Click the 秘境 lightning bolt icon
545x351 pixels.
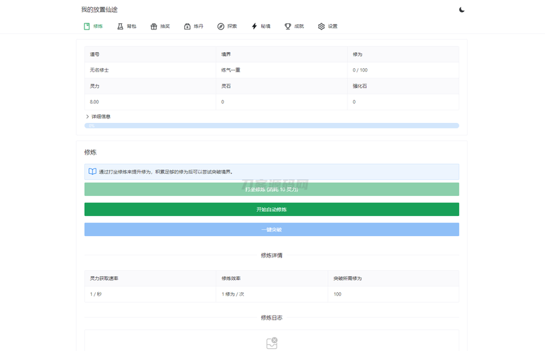tap(254, 27)
